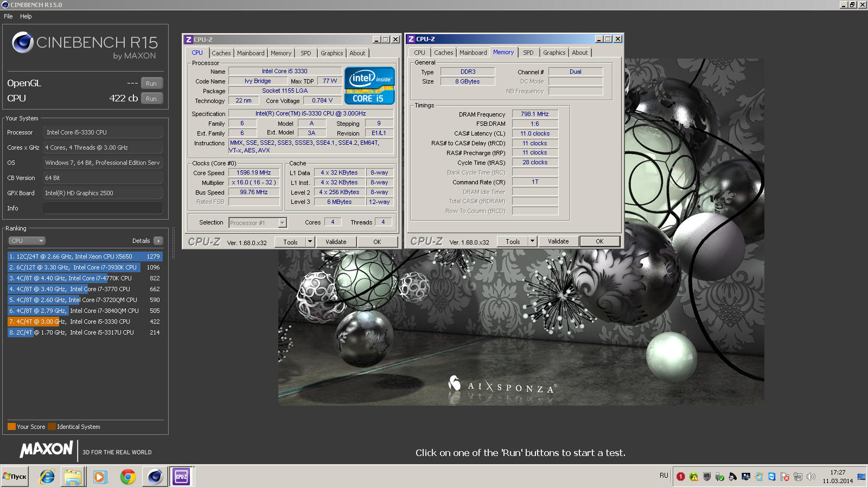Click OK in the CPU-Z CPU window
This screenshot has width=868, height=488.
pyautogui.click(x=377, y=242)
